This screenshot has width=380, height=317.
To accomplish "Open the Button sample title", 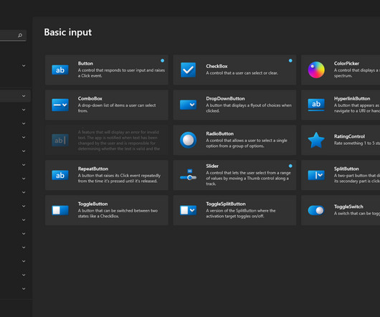I will click(85, 64).
